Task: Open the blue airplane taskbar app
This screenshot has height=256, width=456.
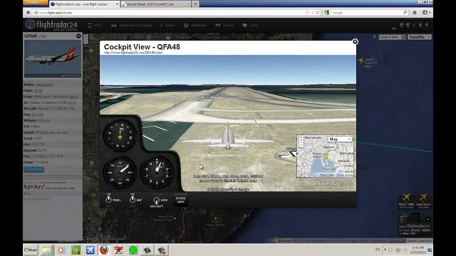Action: (x=90, y=250)
